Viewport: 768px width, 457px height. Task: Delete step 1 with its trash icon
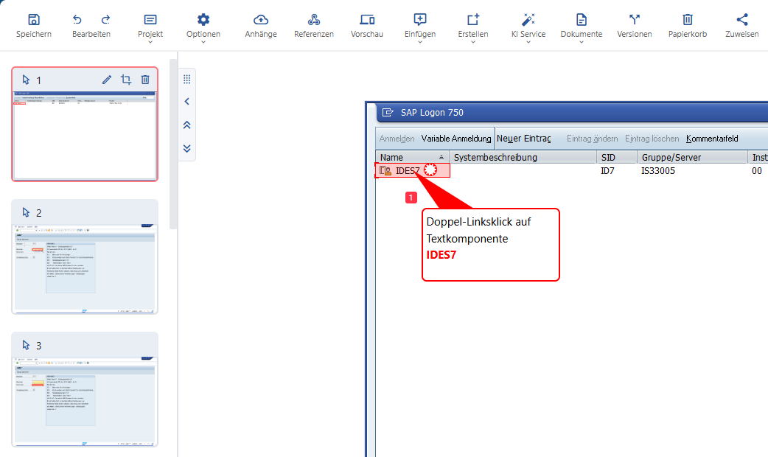[145, 80]
